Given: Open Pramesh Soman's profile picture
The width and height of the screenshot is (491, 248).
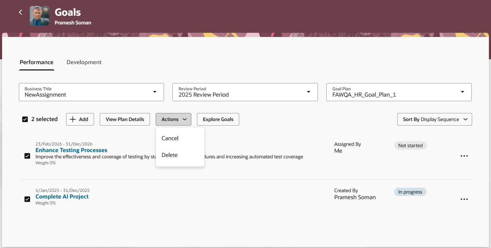Looking at the screenshot, I should tap(39, 16).
